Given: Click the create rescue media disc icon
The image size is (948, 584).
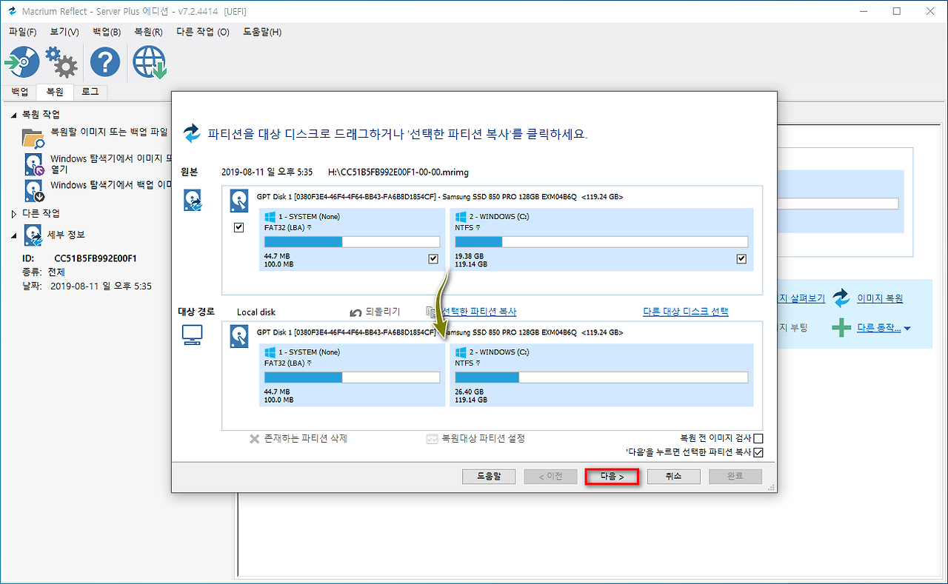Looking at the screenshot, I should coord(21,63).
